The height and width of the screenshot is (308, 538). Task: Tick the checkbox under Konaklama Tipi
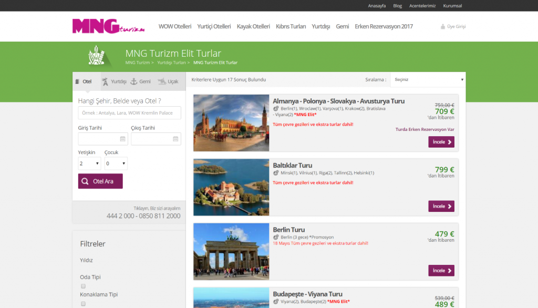(x=83, y=304)
